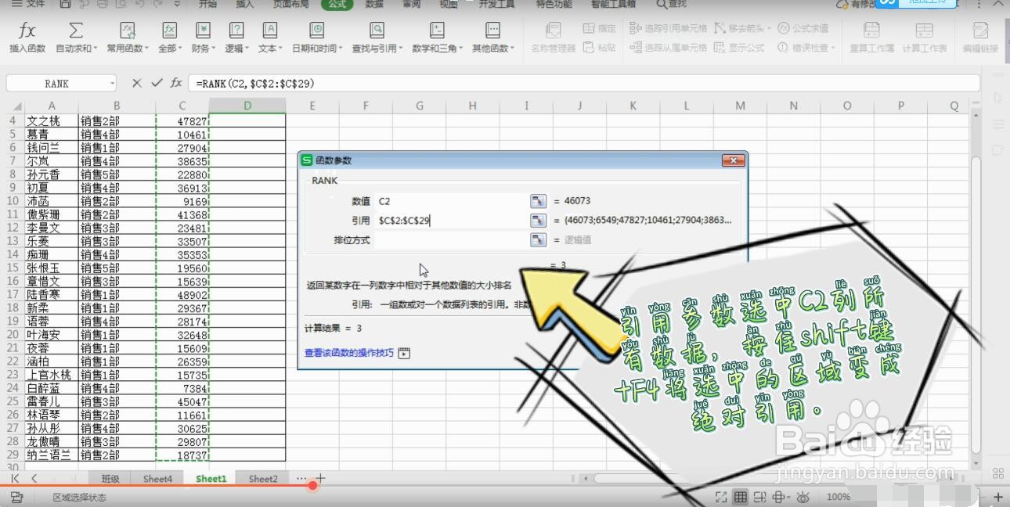This screenshot has height=507, width=1010.
Task: Click the video icon beside function tips link
Action: 404,354
